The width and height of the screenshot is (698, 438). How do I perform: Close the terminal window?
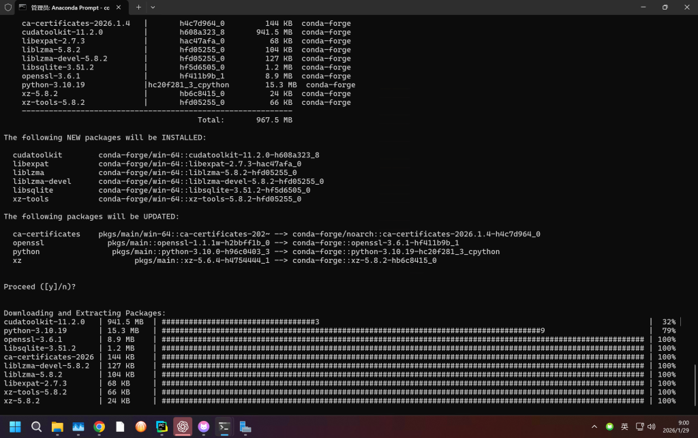pyautogui.click(x=687, y=7)
